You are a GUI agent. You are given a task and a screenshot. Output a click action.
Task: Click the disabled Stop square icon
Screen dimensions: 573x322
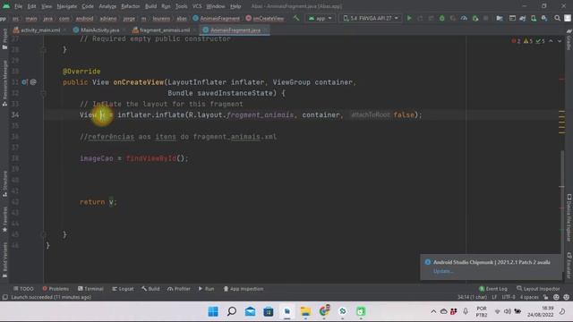pos(485,18)
